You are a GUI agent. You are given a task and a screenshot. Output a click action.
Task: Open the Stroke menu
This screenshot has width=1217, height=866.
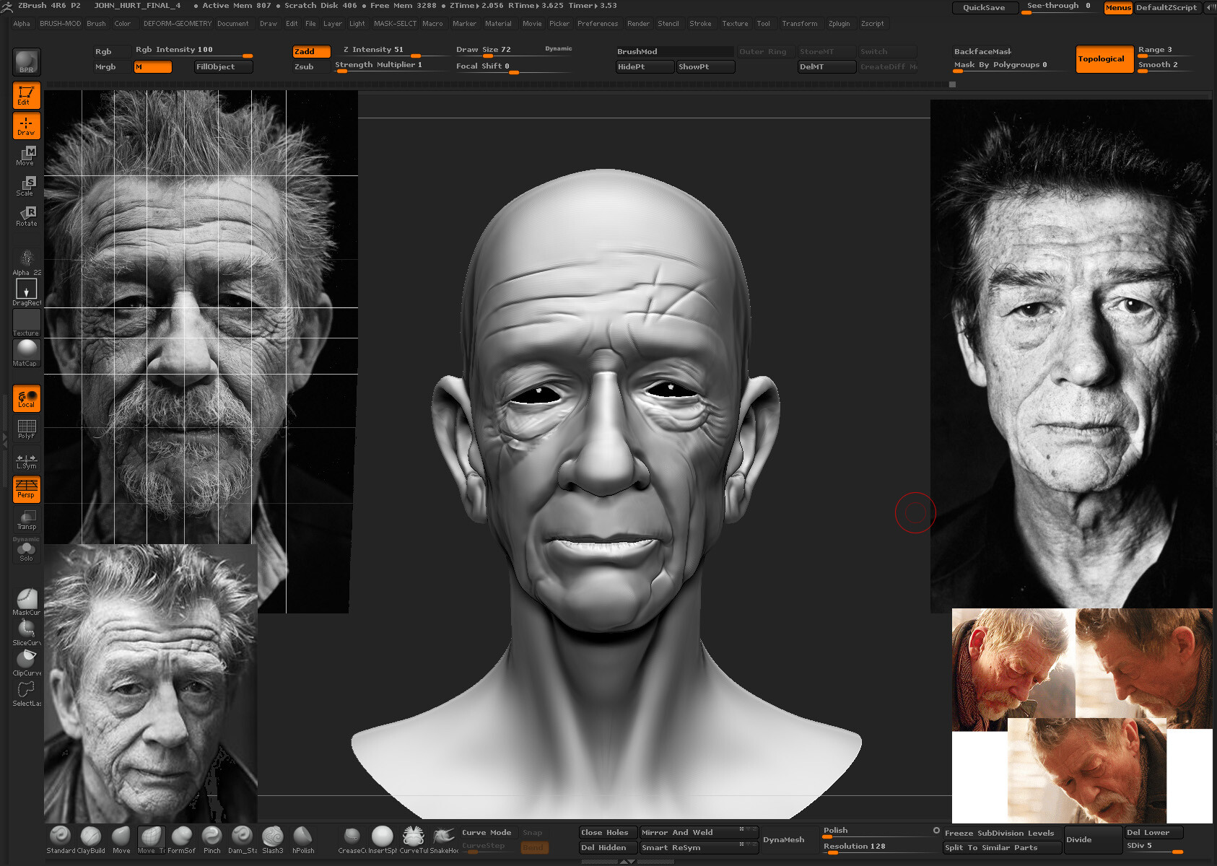[700, 23]
